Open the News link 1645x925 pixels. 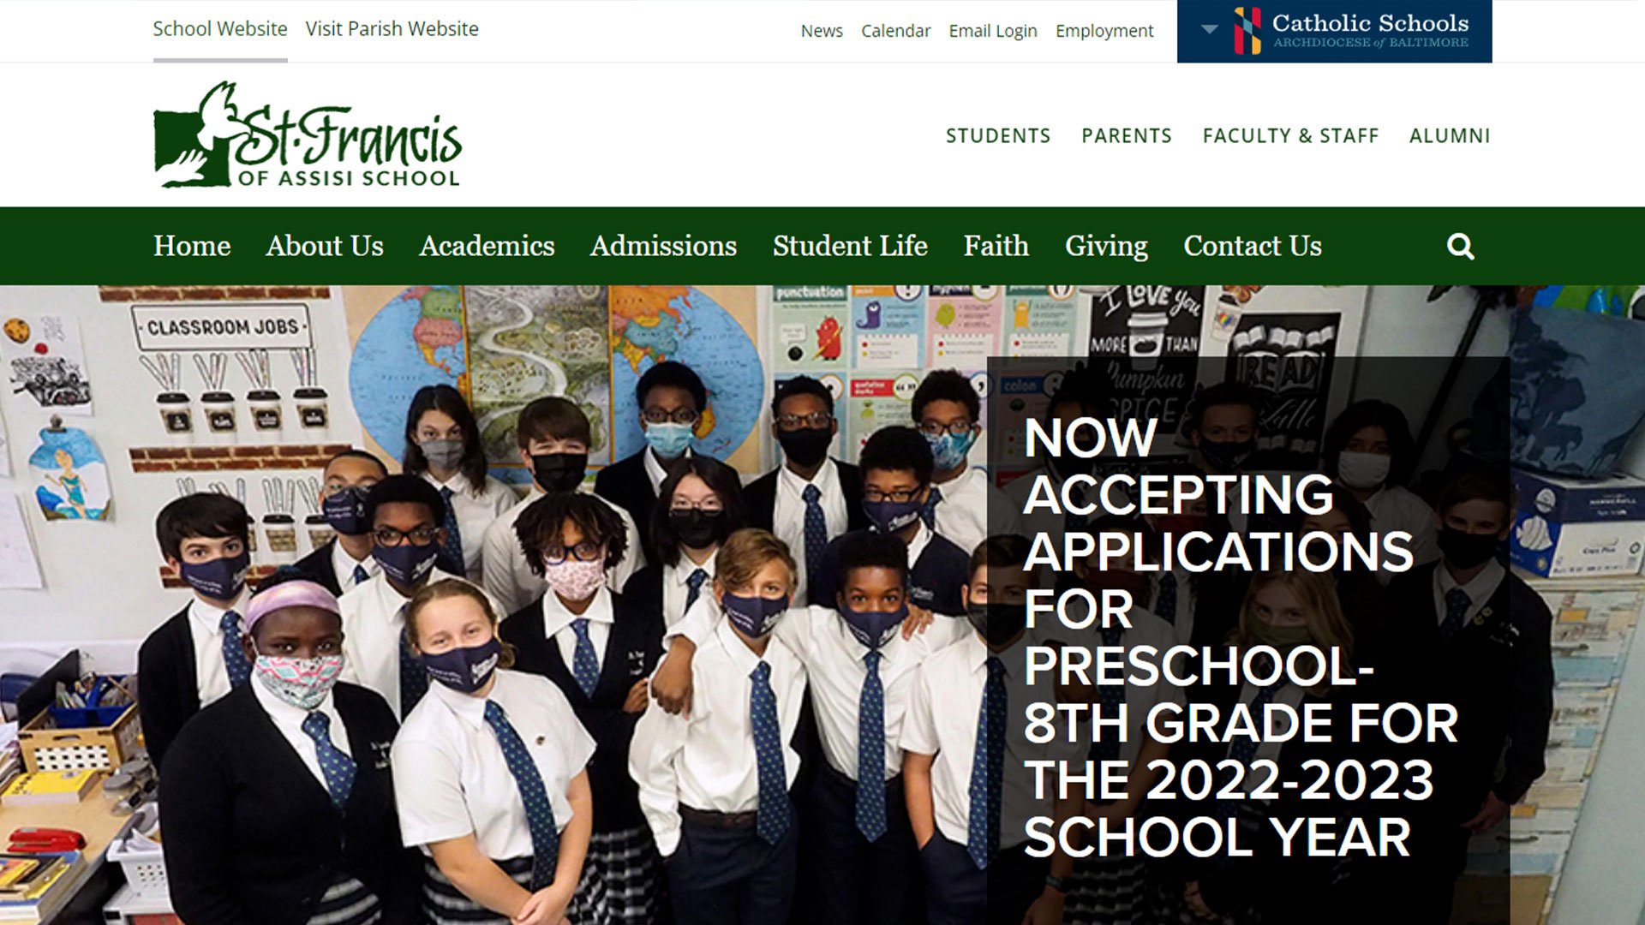(x=822, y=31)
